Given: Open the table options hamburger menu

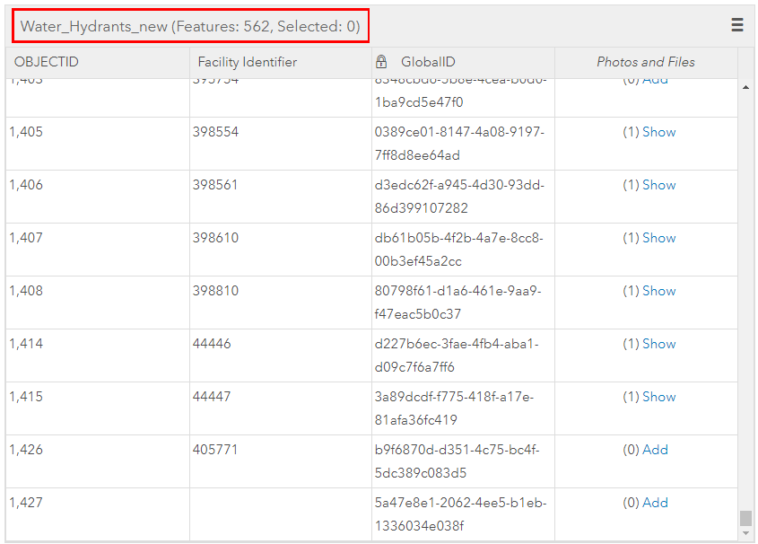Looking at the screenshot, I should (736, 24).
